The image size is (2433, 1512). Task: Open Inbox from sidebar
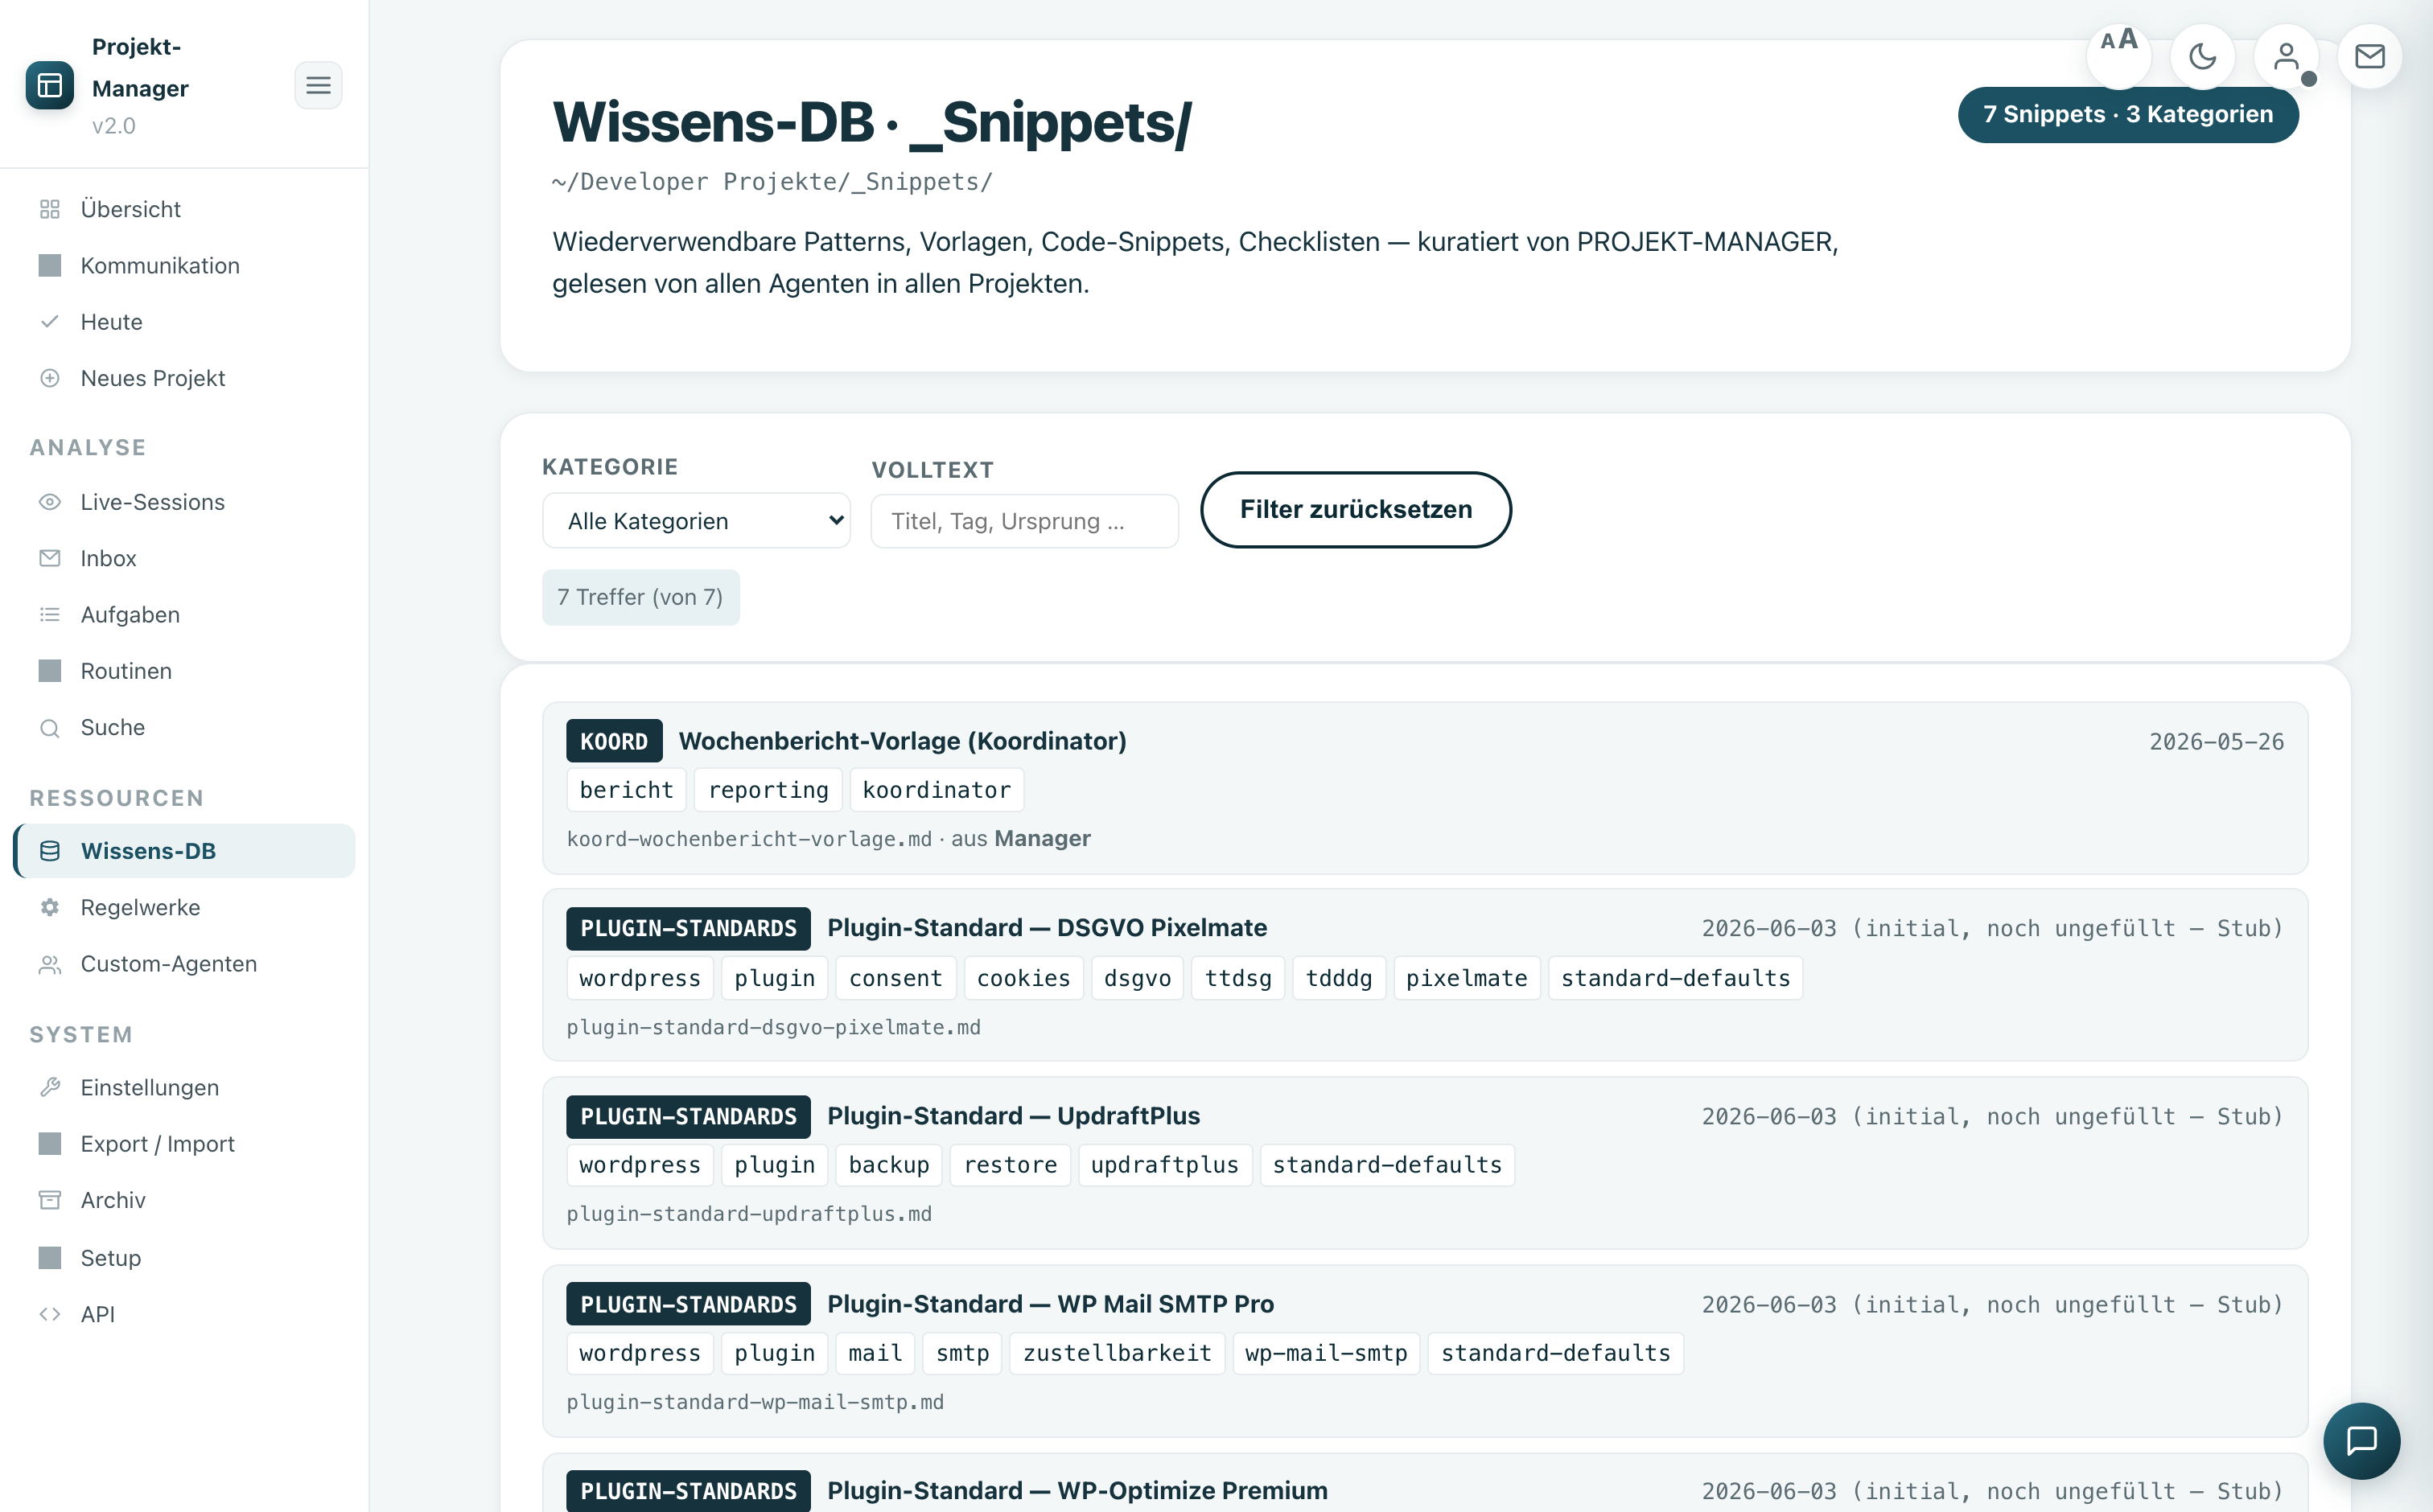185,558
